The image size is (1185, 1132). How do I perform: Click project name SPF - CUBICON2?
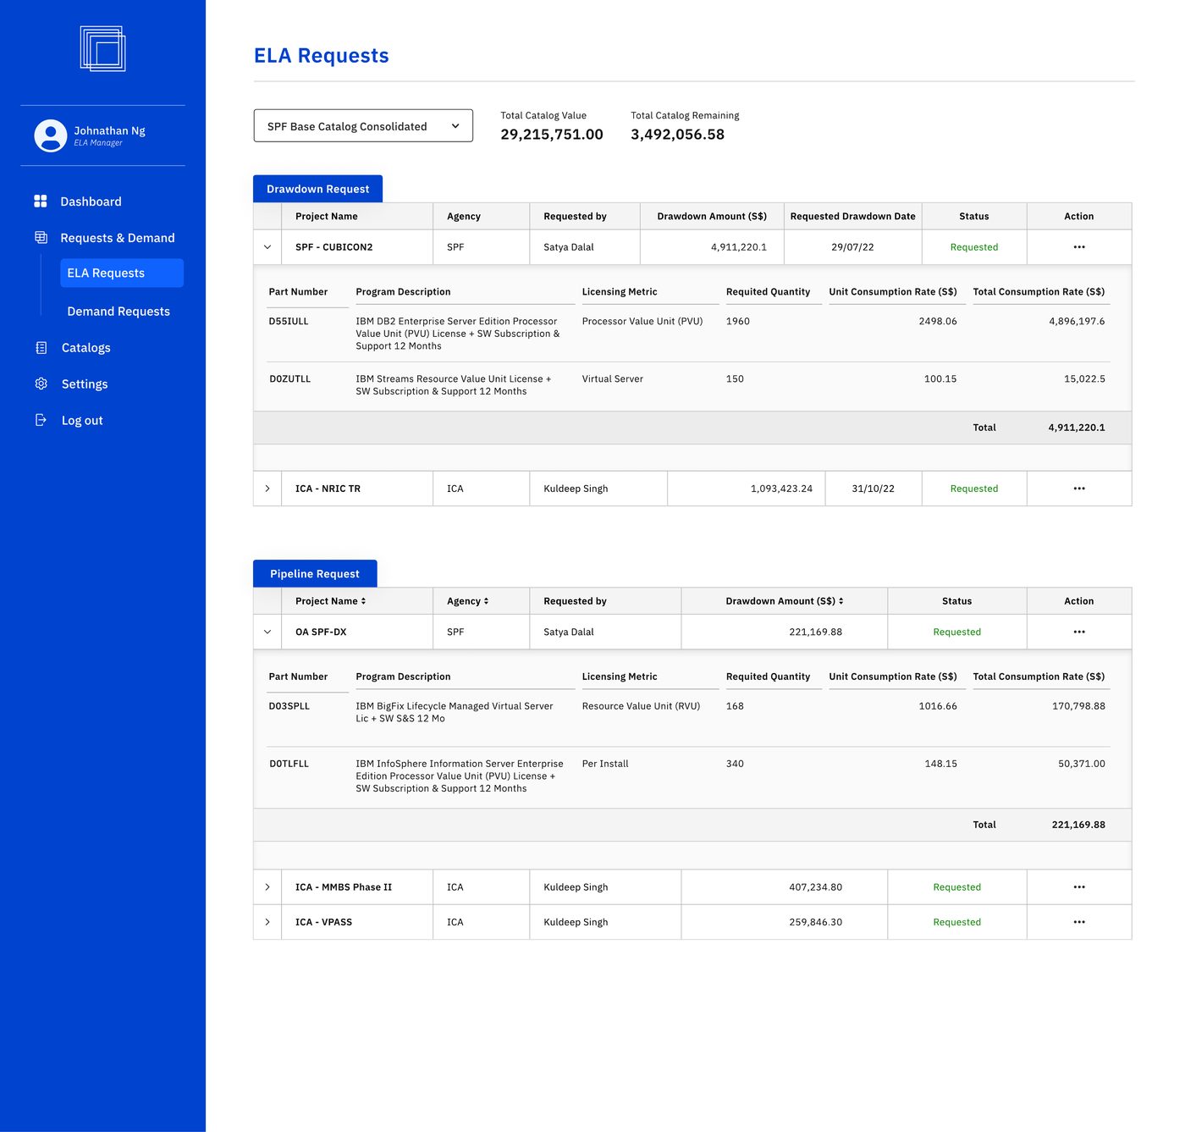(x=333, y=247)
